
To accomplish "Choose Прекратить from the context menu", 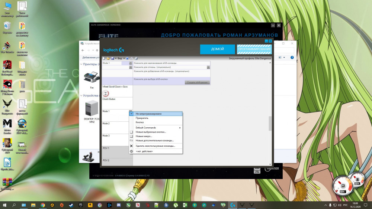I will 156,118.
